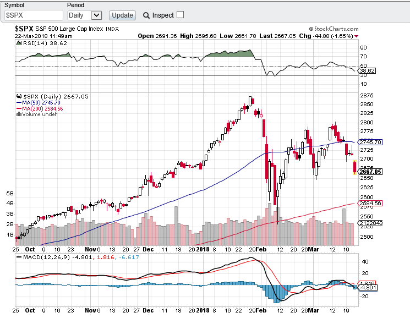
Task: Click the RSI(14) indicator mountain icon
Action: (x=19, y=43)
